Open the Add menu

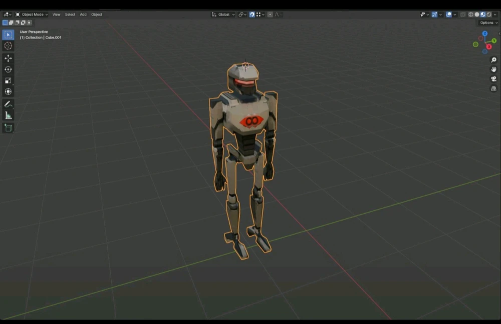tap(83, 14)
